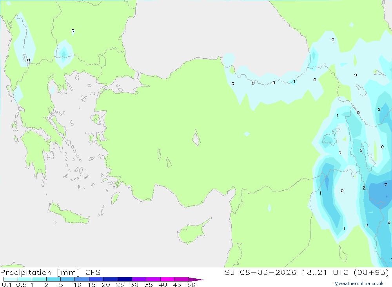The height and width of the screenshot is (287, 392).
Task: Click the '25' legend scale label
Action: (120, 285)
